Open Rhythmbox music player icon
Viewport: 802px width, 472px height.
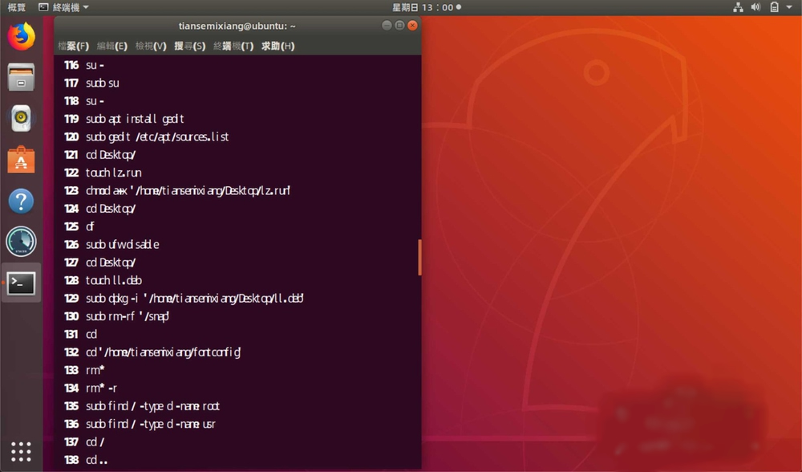(22, 119)
